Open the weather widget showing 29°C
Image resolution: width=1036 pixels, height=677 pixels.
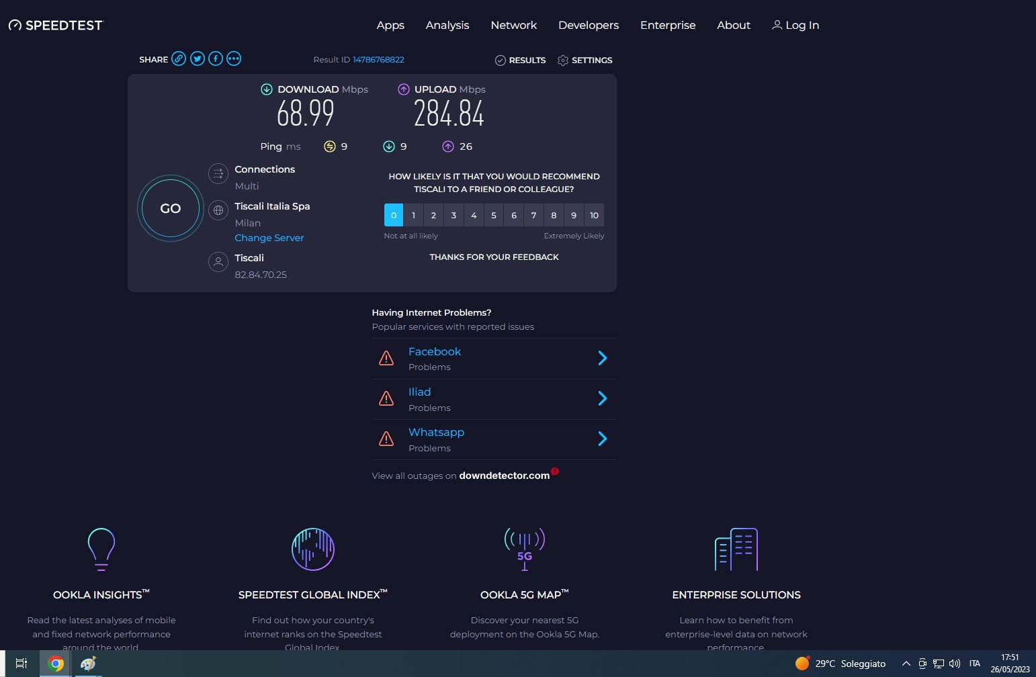(840, 664)
